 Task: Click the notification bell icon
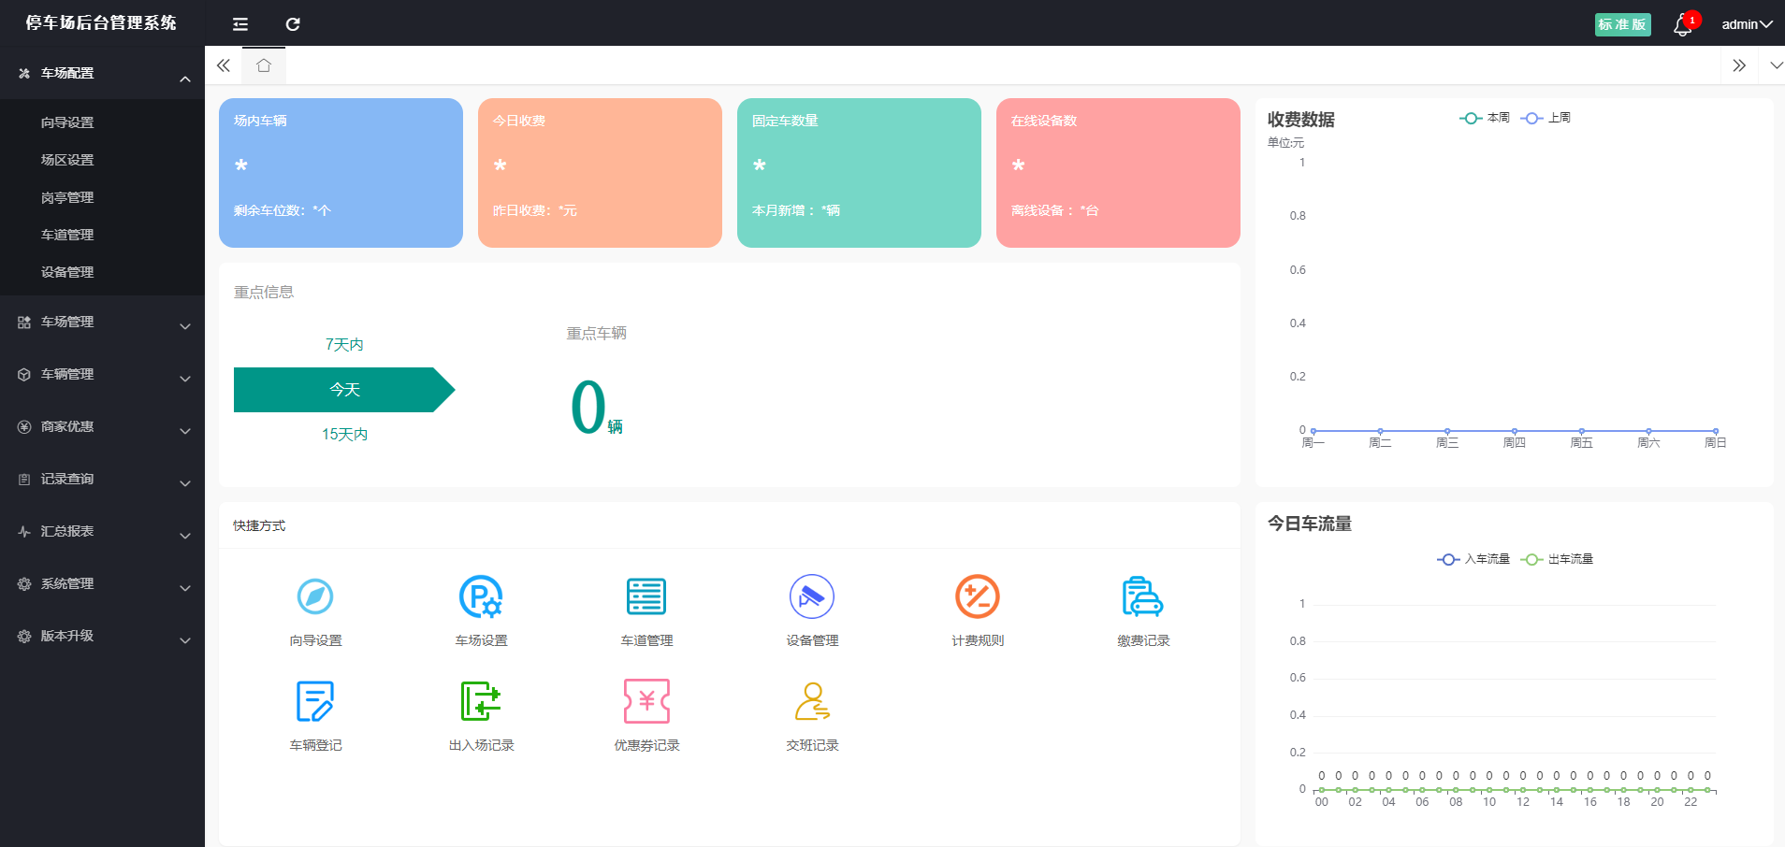click(1682, 25)
